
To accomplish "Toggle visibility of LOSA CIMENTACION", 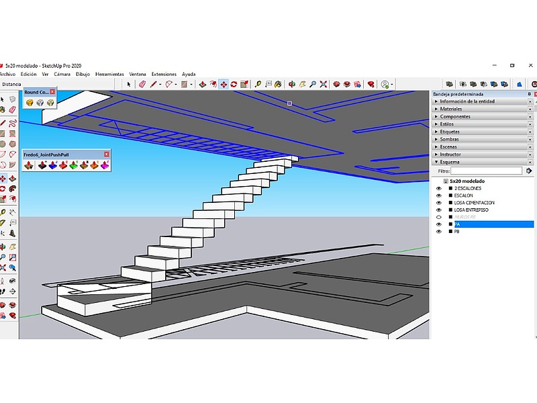I will click(x=439, y=203).
